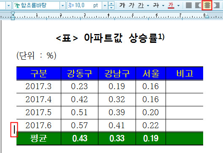Click the footnote marker 1) in title
This screenshot has width=223, height=153.
click(x=161, y=37)
